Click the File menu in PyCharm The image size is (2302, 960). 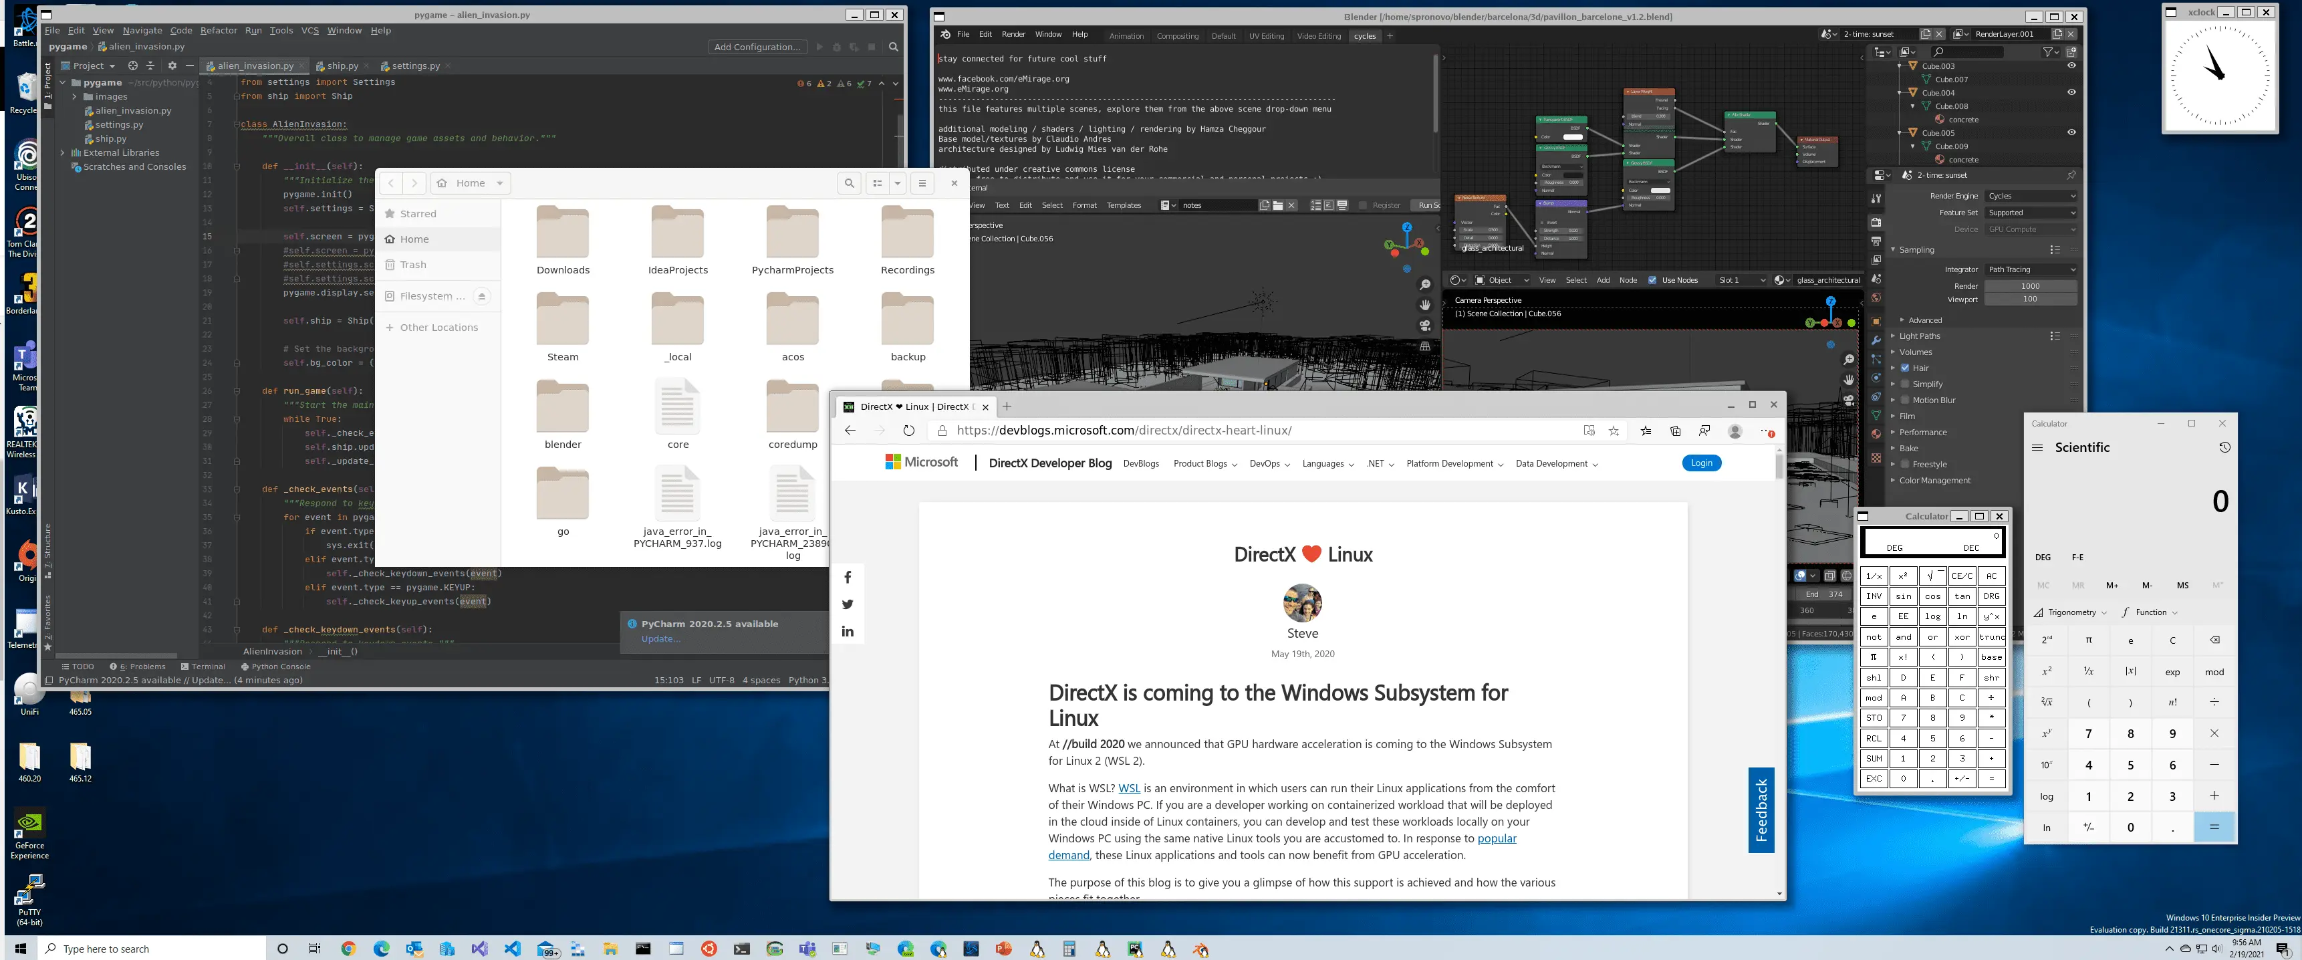point(51,31)
